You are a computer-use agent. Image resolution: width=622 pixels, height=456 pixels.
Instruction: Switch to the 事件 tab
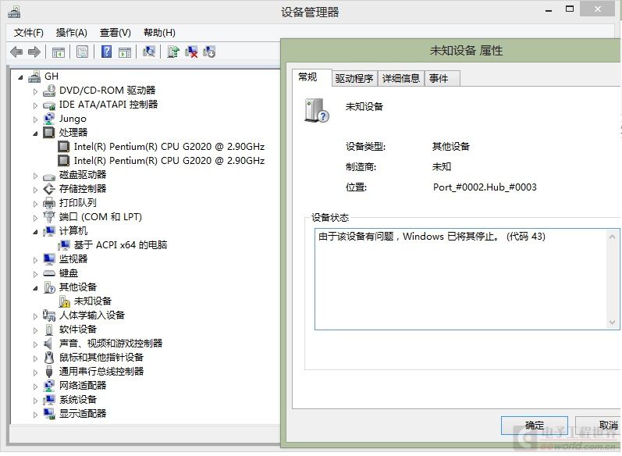coord(443,79)
